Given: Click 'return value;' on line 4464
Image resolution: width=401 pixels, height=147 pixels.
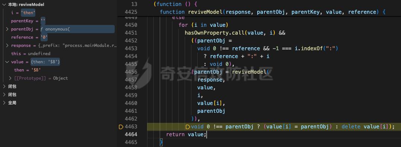Looking at the screenshot, I should [186, 134].
